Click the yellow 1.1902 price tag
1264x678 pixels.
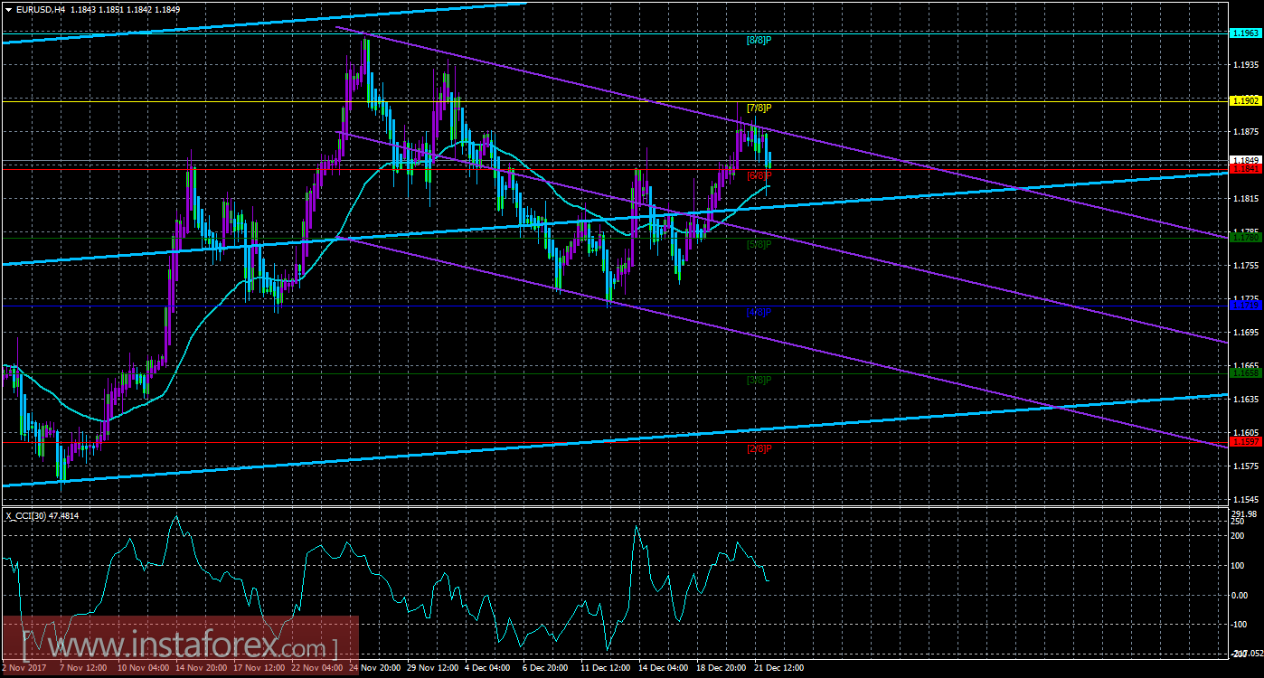[x=1245, y=101]
